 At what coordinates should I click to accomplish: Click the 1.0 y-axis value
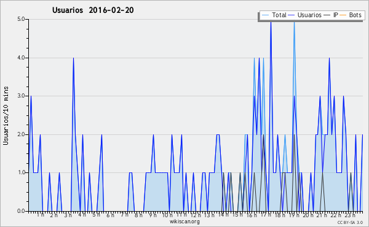(21, 172)
